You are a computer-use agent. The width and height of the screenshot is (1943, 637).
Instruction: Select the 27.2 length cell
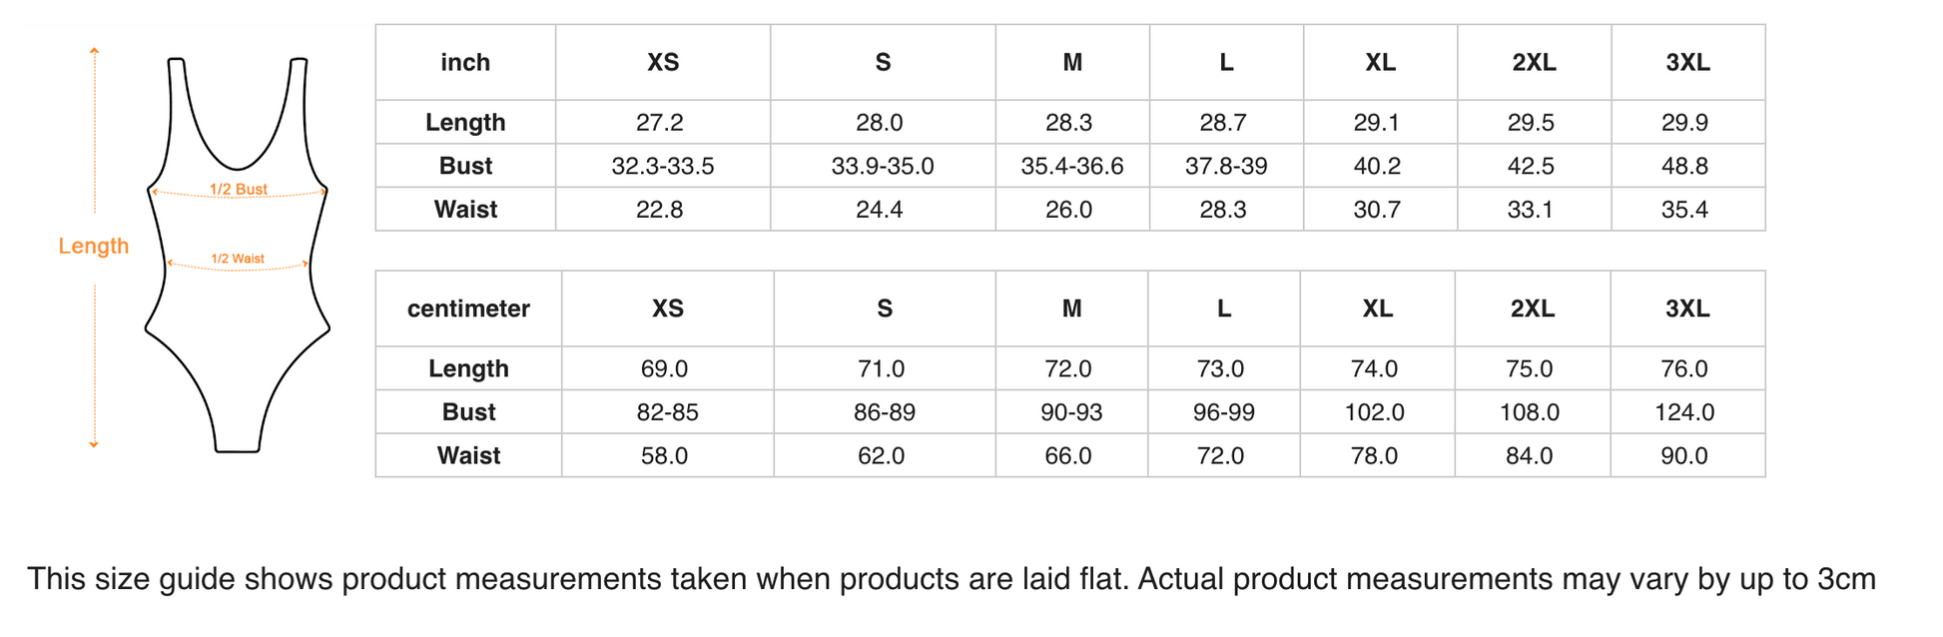[660, 123]
